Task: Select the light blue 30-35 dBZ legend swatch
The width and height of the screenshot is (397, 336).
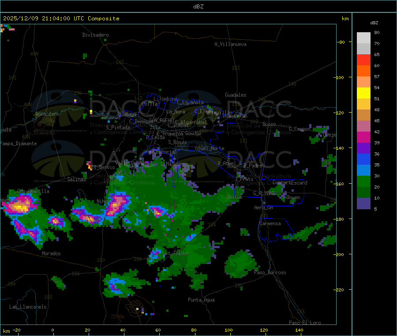Action: 363,170
